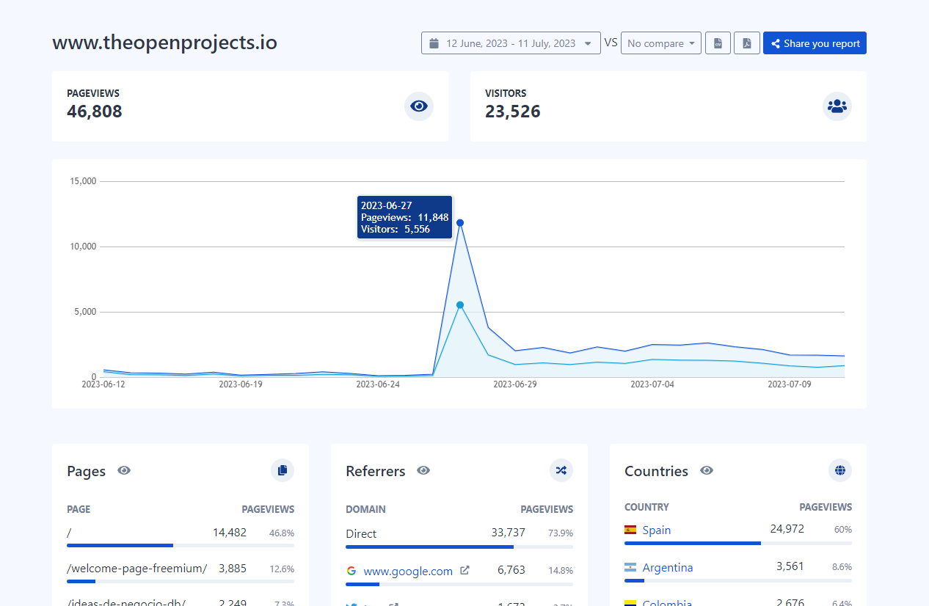929x606 pixels.
Task: Click the Share you report button
Action: (815, 43)
